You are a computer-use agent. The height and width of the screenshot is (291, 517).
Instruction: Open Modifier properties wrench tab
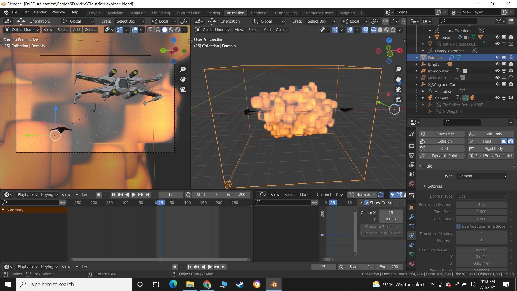411,217
